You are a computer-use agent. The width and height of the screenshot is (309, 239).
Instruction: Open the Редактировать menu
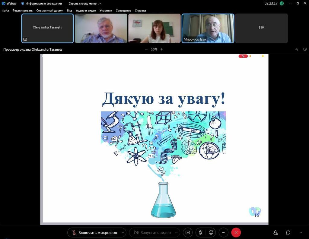(23, 11)
